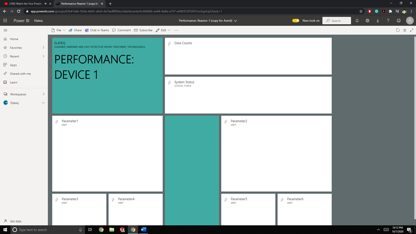The height and width of the screenshot is (234, 416).
Task: Mute the YouTube tab audio icon
Action: point(46,4)
